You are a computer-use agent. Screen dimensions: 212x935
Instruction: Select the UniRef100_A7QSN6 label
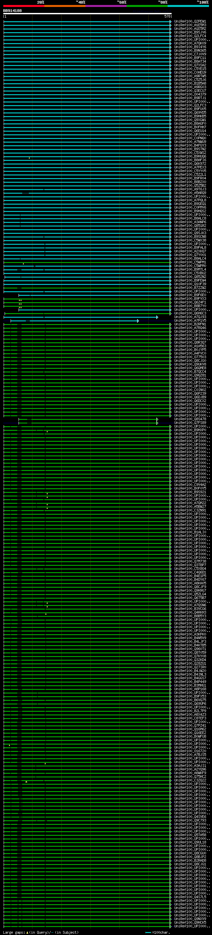click(x=190, y=605)
